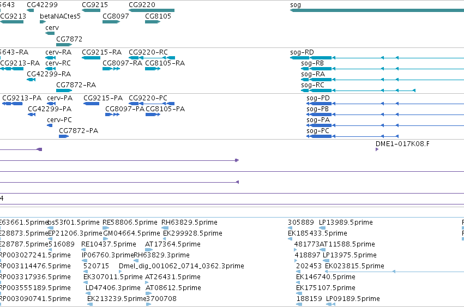Select the CG9215 gene label
The width and height of the screenshot is (464, 307).
pos(95,5)
